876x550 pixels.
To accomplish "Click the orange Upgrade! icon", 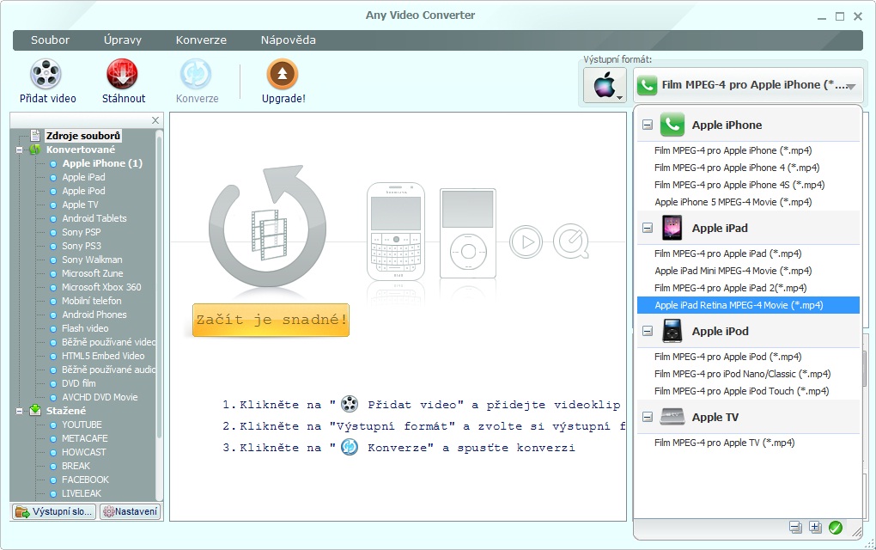I will tap(283, 74).
